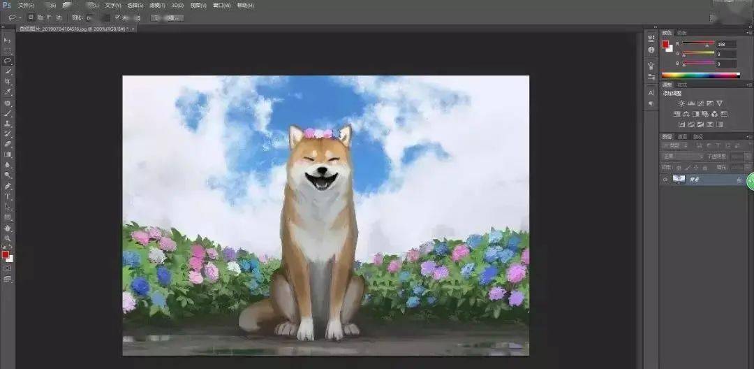Open the layer blend mode dropdown
This screenshot has height=369, width=754.
pos(682,157)
